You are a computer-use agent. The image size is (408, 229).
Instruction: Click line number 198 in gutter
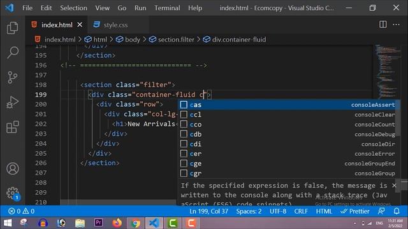click(x=41, y=85)
